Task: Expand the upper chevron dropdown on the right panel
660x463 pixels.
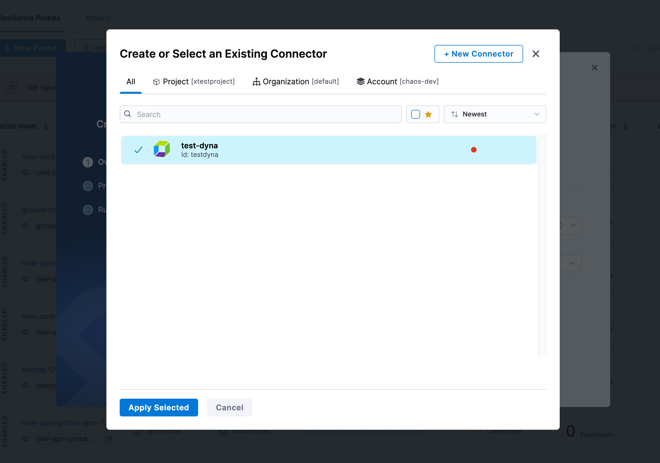Action: (573, 225)
